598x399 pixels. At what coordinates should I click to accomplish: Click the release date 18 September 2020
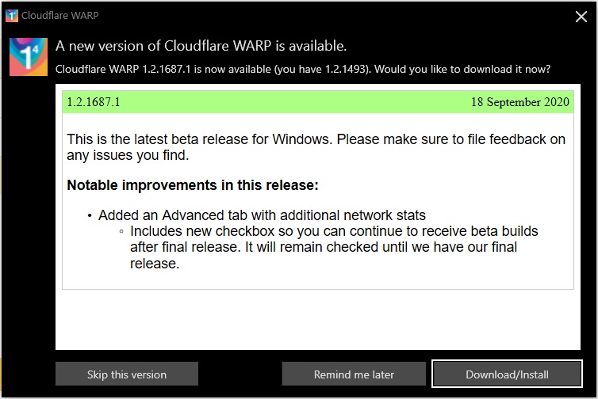519,102
